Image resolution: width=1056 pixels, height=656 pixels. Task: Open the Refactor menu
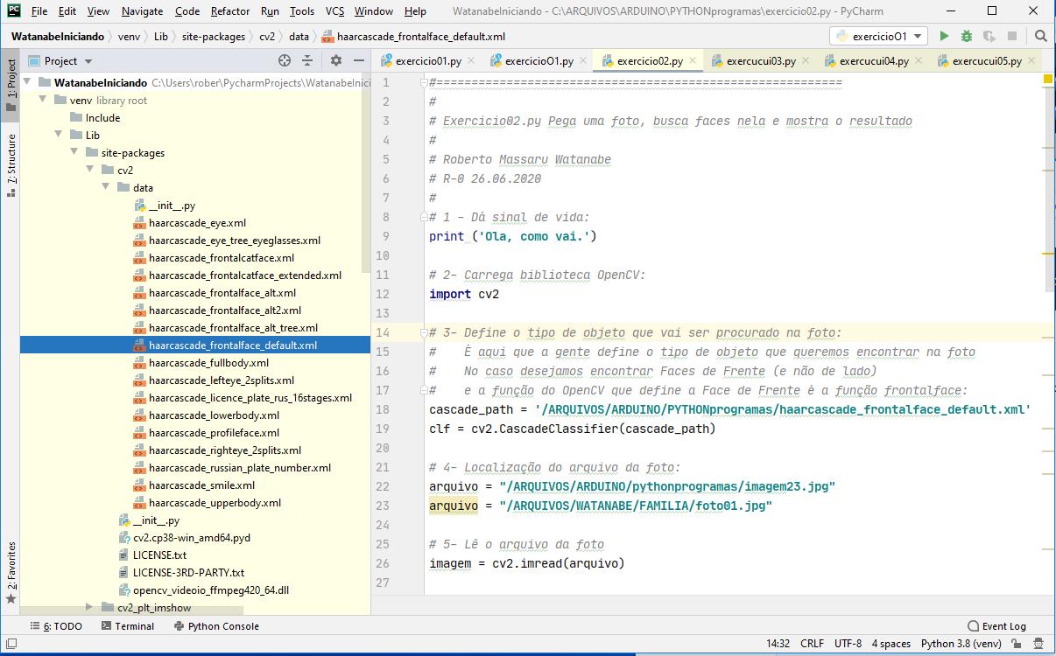tap(229, 11)
